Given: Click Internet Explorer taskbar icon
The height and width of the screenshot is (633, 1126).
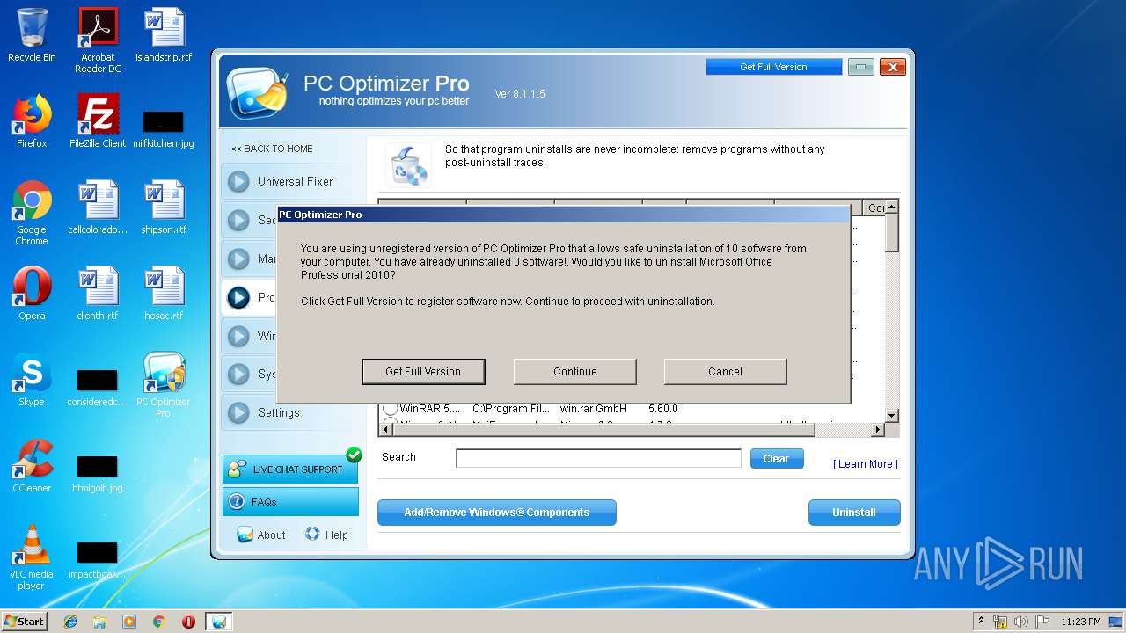Looking at the screenshot, I should click(70, 622).
